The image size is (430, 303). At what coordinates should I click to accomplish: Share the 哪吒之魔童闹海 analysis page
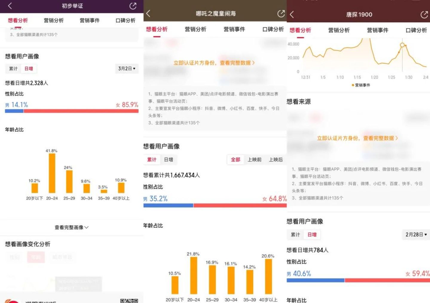(281, 13)
